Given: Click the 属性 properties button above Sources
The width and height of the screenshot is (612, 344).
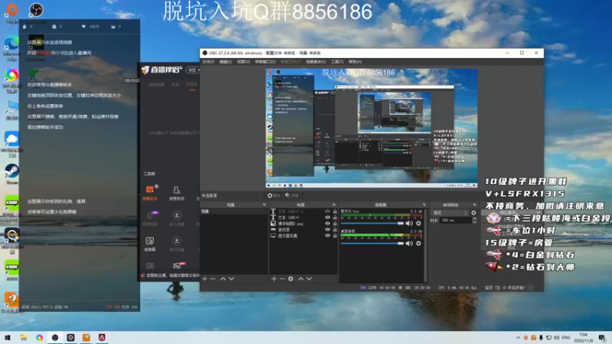Looking at the screenshot, I should click(x=274, y=196).
